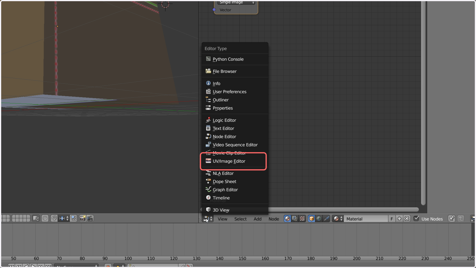Open the Single Image dropdown on the node
The image size is (476, 268).
pyautogui.click(x=236, y=2)
